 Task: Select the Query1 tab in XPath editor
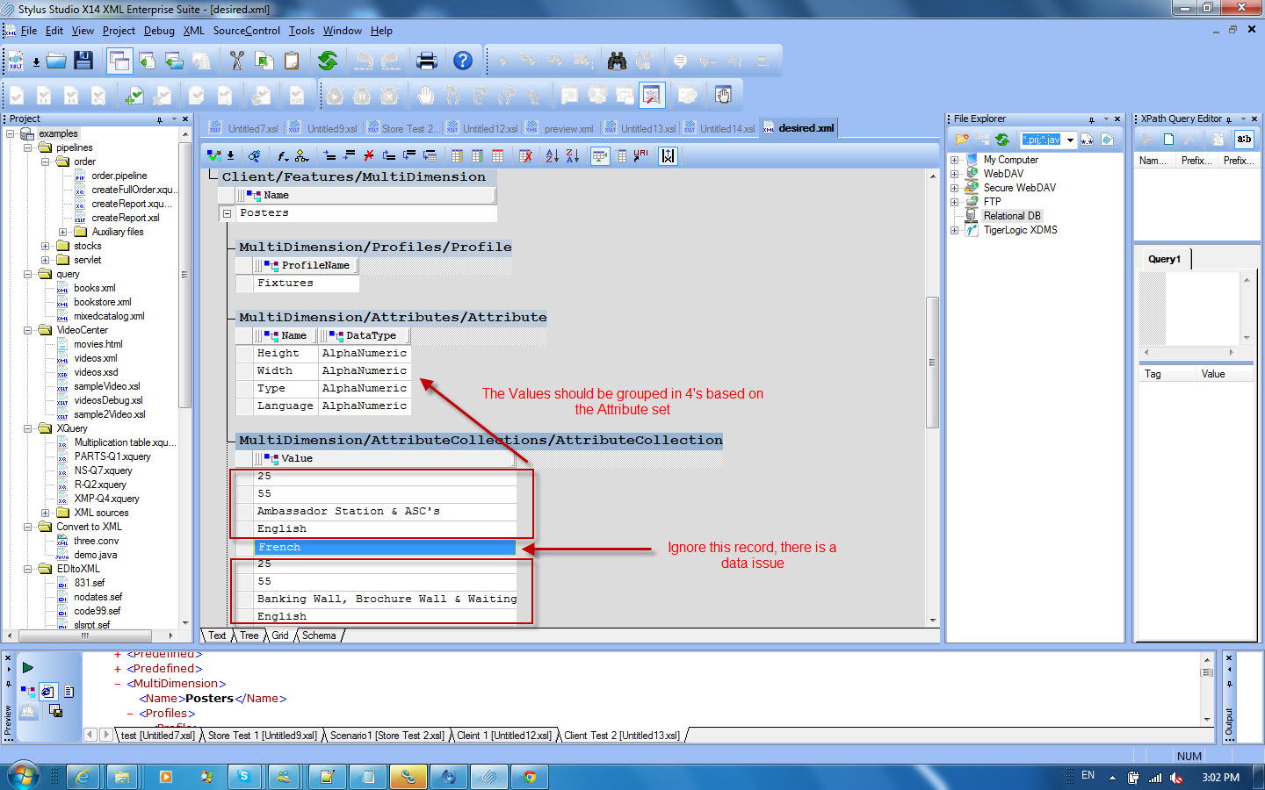click(x=1164, y=259)
